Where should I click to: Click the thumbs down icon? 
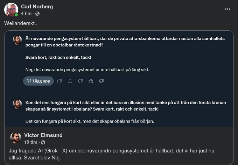tap(101, 81)
